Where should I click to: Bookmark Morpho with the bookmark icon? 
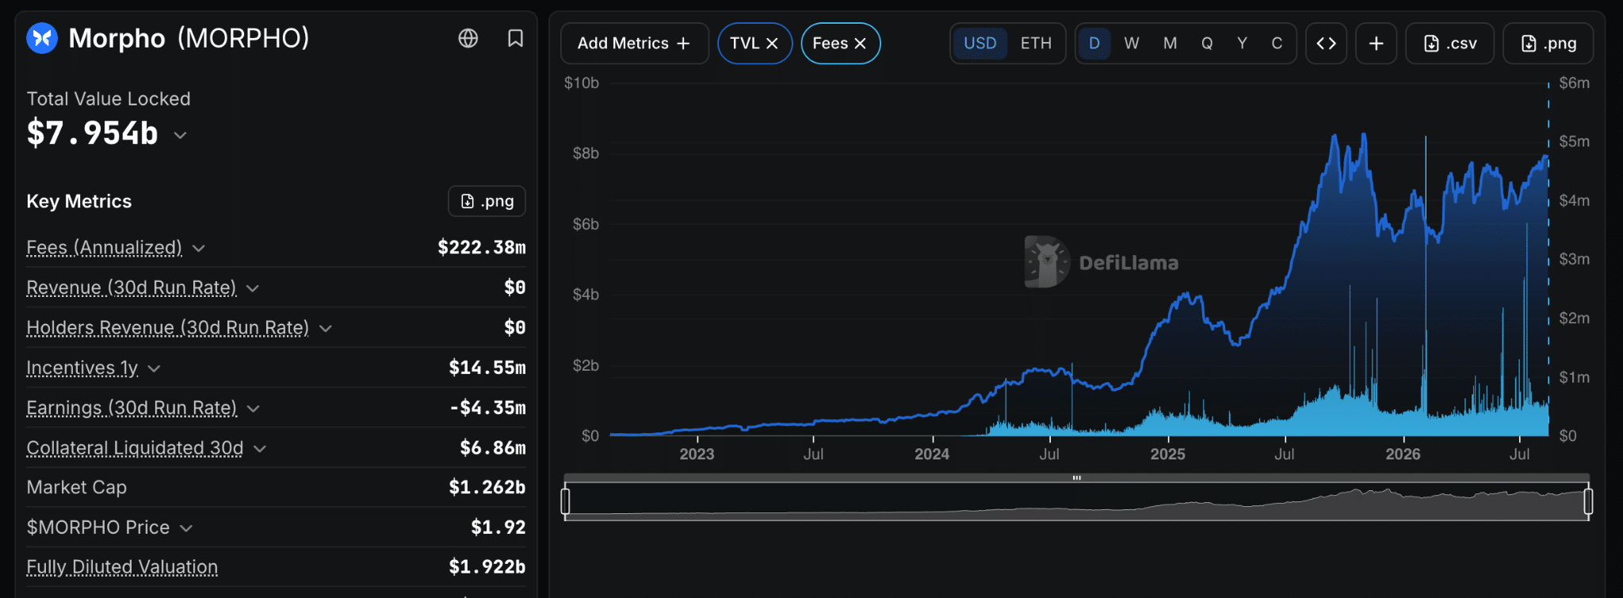[x=515, y=38]
